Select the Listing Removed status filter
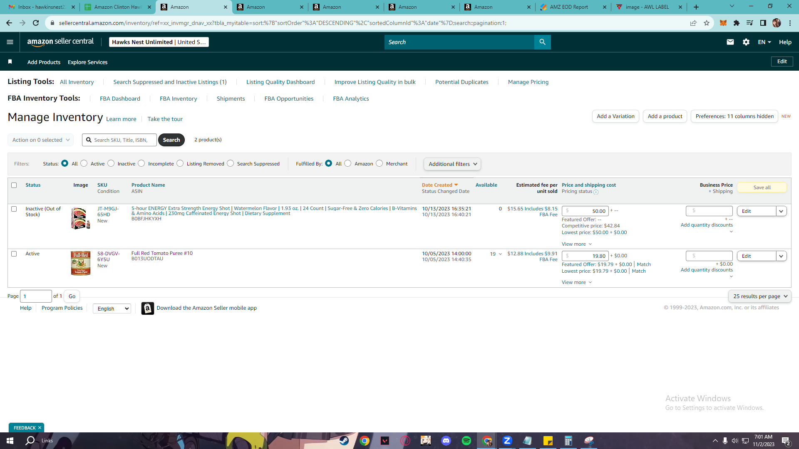 (180, 163)
